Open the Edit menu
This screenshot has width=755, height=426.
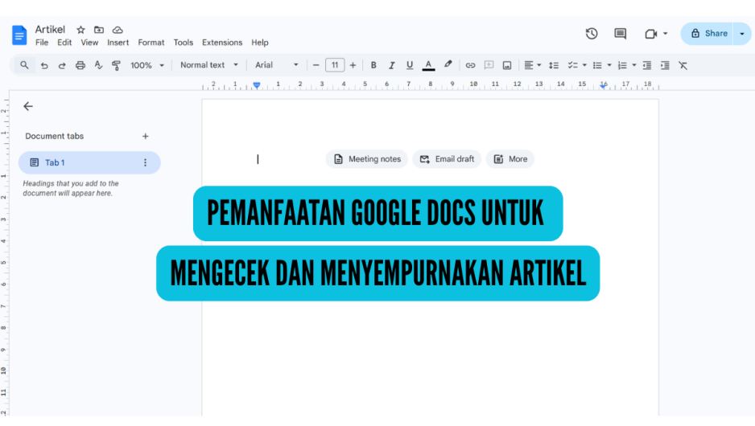pyautogui.click(x=64, y=43)
